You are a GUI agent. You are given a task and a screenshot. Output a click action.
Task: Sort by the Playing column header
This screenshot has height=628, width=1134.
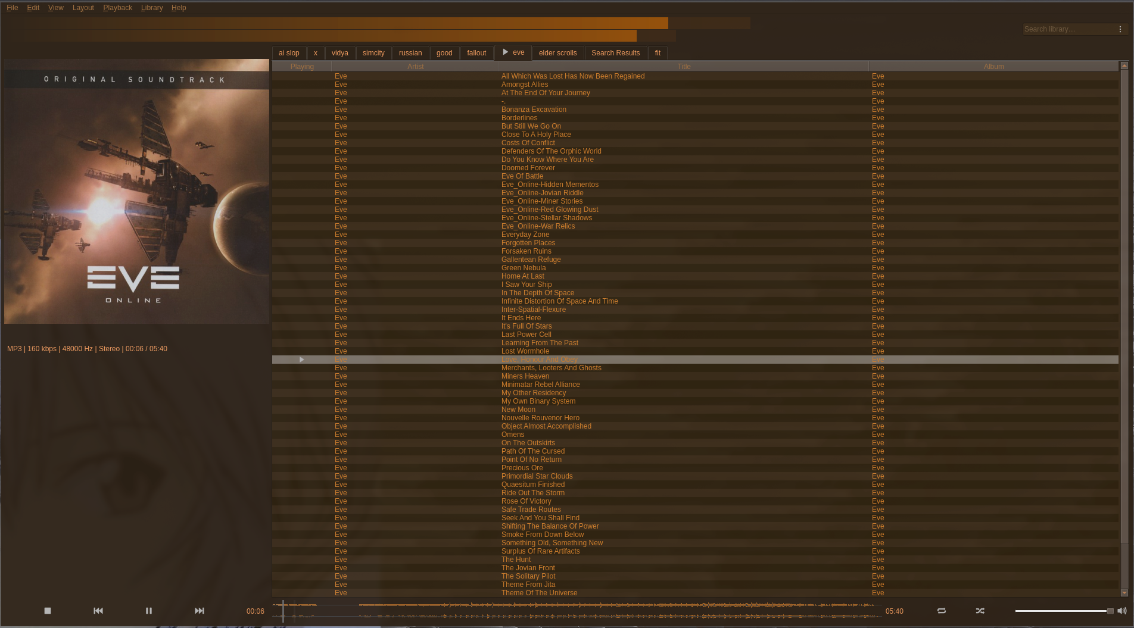click(x=302, y=67)
